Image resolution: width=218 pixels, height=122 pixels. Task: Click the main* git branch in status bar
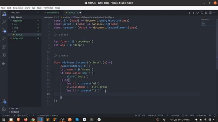pyautogui.click(x=6, y=115)
